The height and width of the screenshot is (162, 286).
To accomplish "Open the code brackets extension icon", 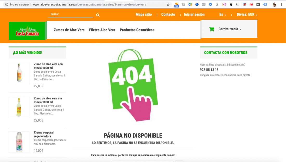I will [x=204, y=5].
